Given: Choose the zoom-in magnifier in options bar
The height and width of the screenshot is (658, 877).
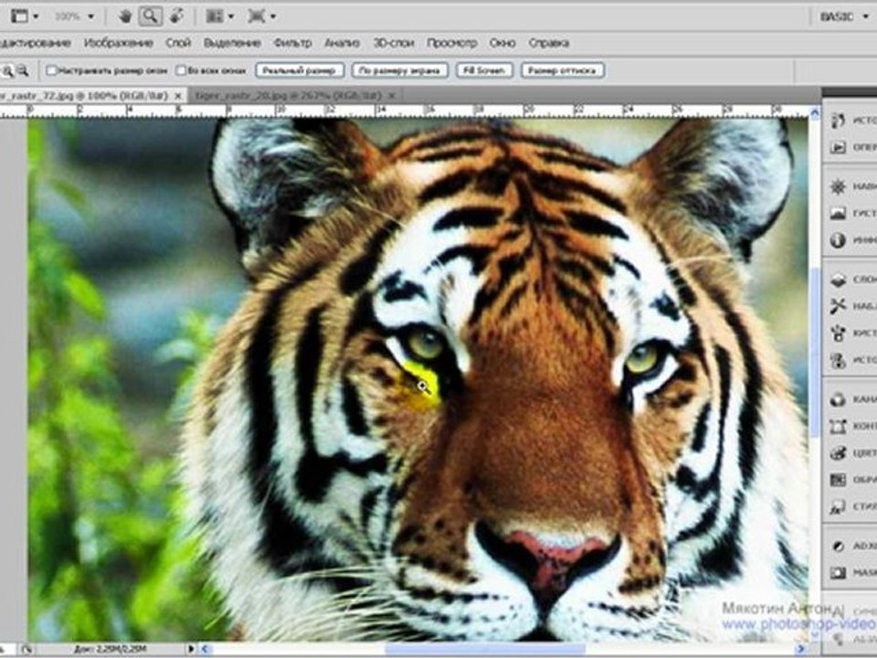Looking at the screenshot, I should (8, 71).
